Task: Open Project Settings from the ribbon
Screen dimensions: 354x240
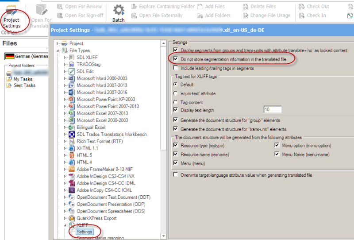Action: click(12, 17)
